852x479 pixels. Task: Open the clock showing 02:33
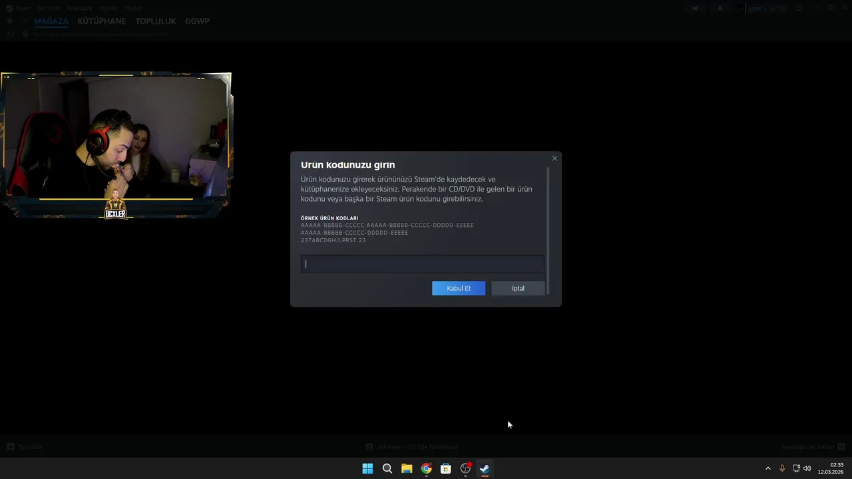tap(831, 468)
